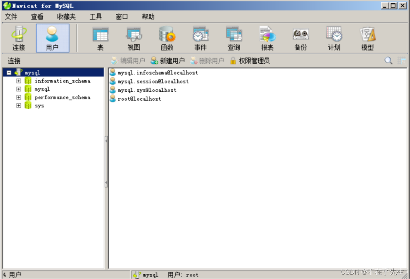410x279 pixels.
Task: Open the 报表 reports section
Action: click(267, 38)
